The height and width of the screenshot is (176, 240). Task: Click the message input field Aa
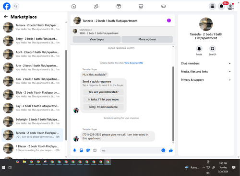click(x=131, y=150)
